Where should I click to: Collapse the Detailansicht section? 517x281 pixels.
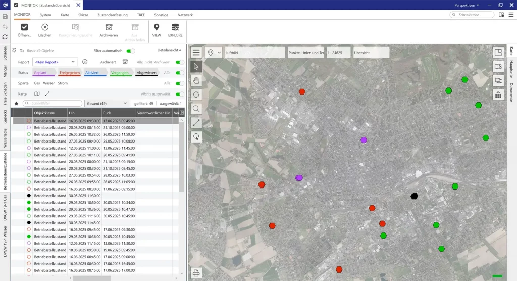[170, 50]
